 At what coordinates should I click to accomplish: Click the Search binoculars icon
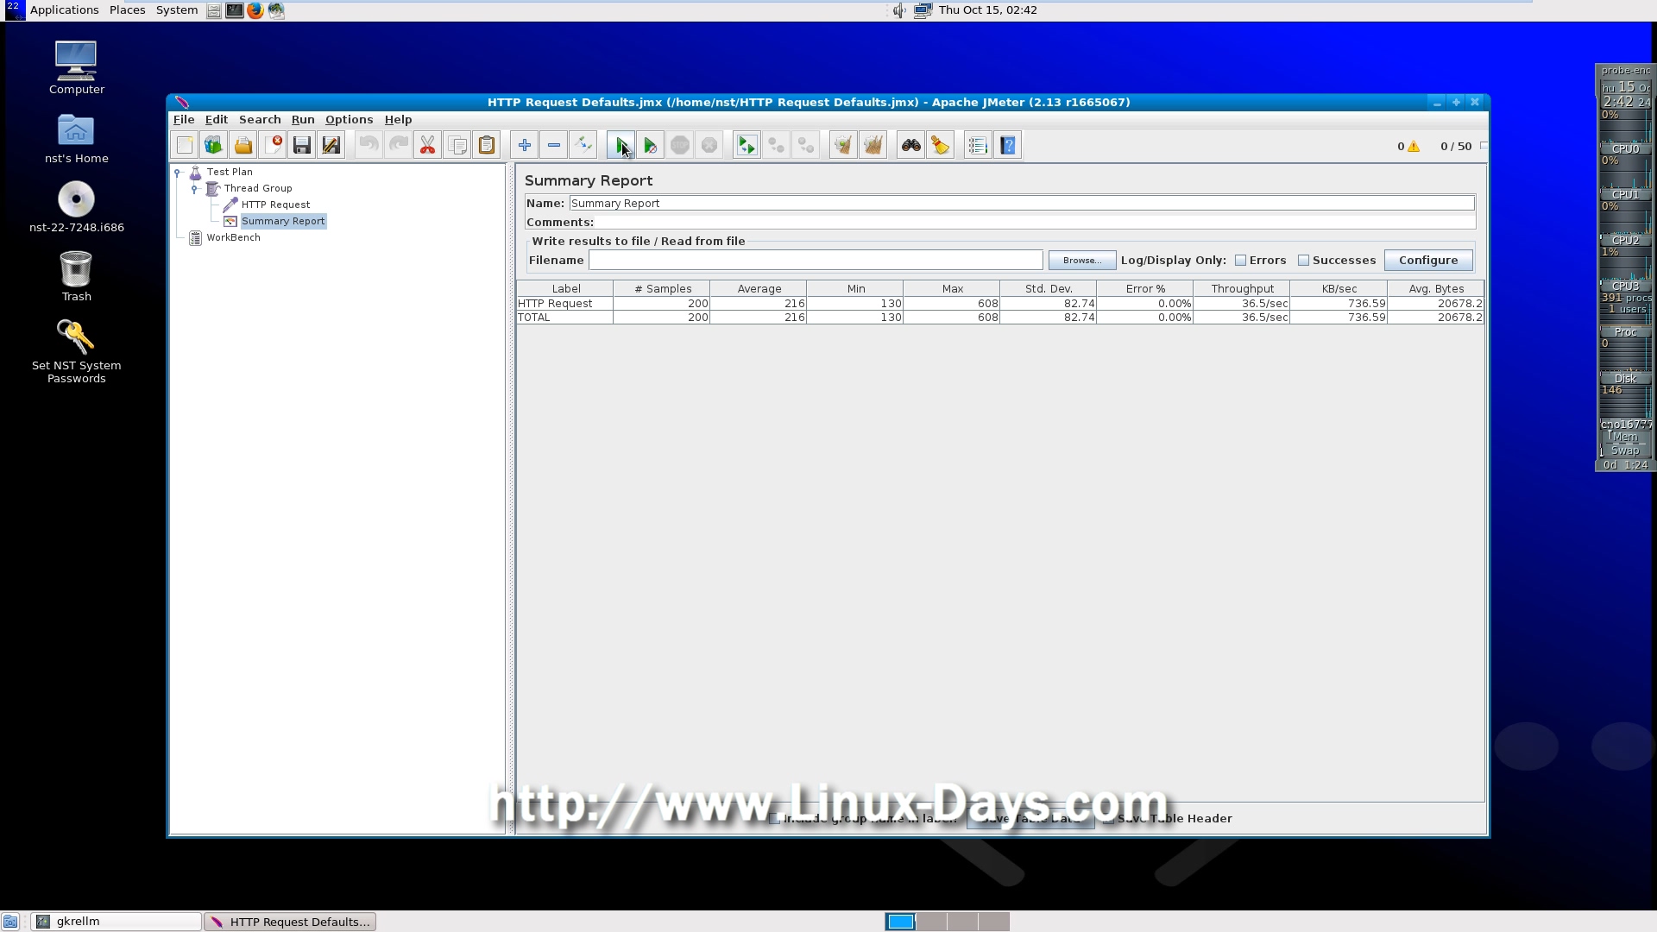911,146
